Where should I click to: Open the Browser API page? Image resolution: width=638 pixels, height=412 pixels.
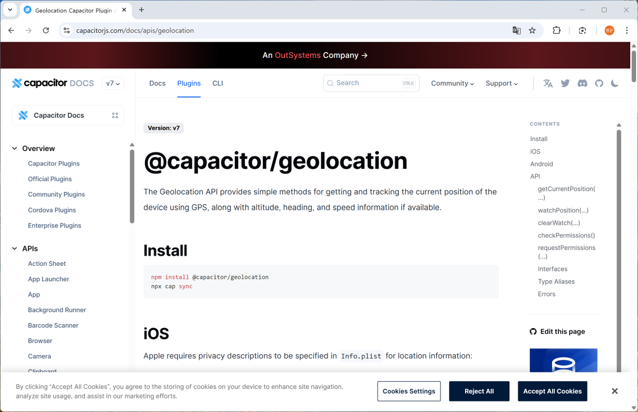[40, 341]
